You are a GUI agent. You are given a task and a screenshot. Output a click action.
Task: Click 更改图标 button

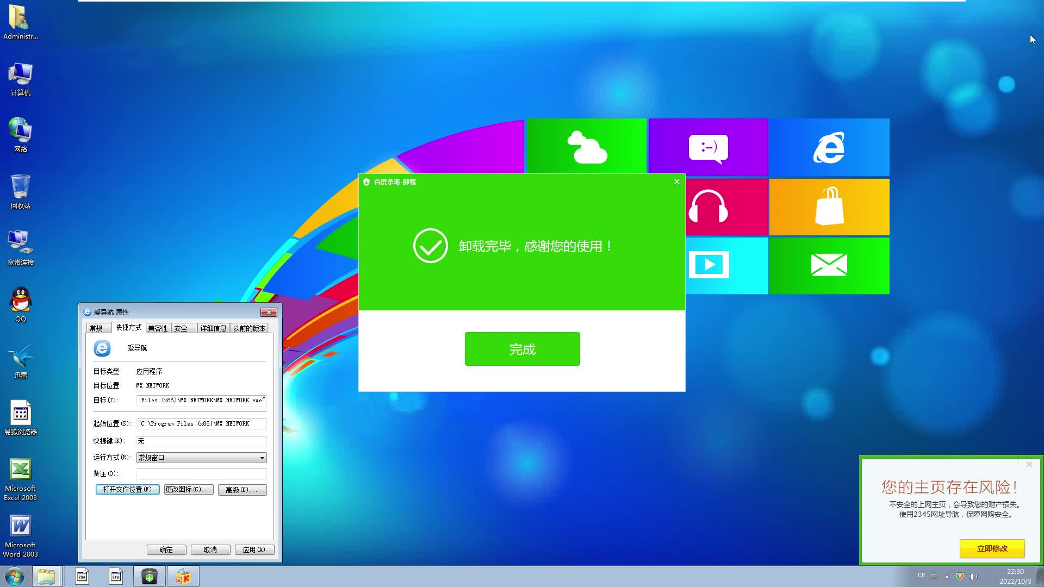tap(189, 490)
